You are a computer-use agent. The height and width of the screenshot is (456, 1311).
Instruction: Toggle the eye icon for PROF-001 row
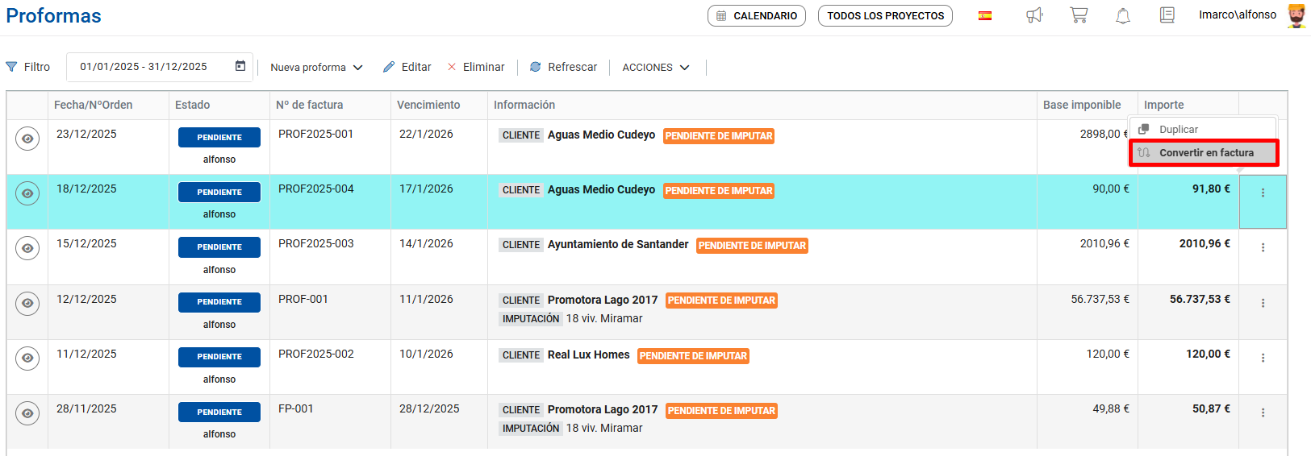[x=27, y=303]
